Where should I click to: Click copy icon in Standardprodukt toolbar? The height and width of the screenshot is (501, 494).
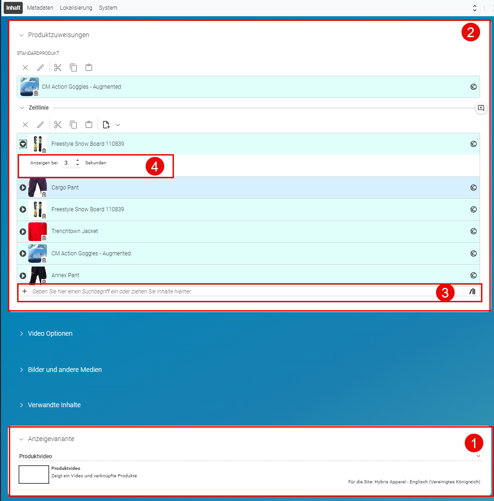(x=73, y=67)
